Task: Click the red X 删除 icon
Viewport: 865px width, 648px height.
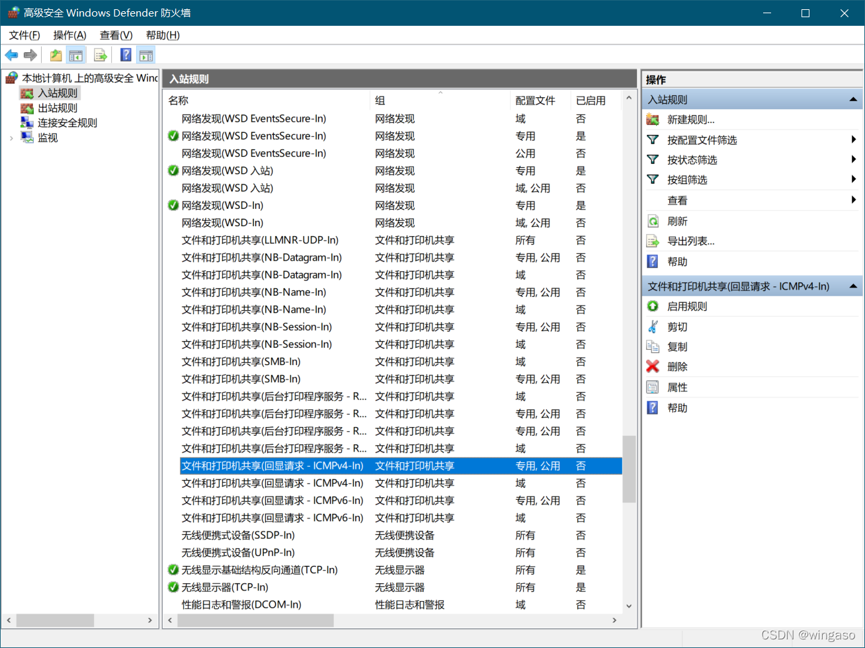Action: (653, 366)
